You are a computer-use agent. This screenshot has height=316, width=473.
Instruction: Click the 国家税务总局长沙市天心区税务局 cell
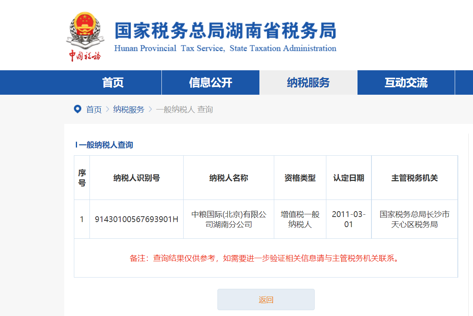click(x=415, y=219)
